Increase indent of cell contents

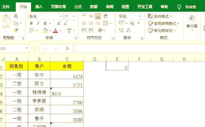[x=91, y=30]
